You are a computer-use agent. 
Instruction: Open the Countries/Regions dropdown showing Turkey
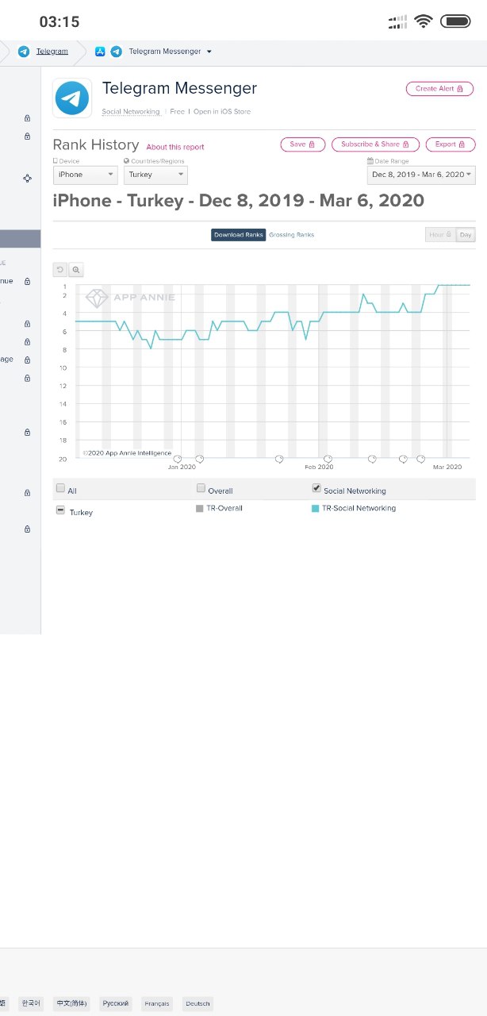(x=155, y=175)
